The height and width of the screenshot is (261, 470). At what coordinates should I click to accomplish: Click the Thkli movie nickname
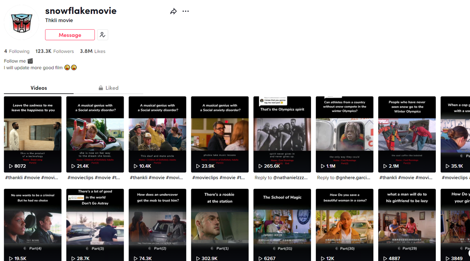[59, 20]
